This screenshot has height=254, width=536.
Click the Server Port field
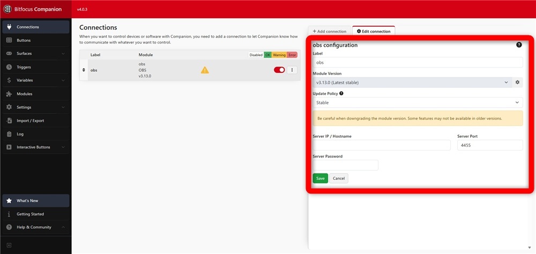coord(490,145)
